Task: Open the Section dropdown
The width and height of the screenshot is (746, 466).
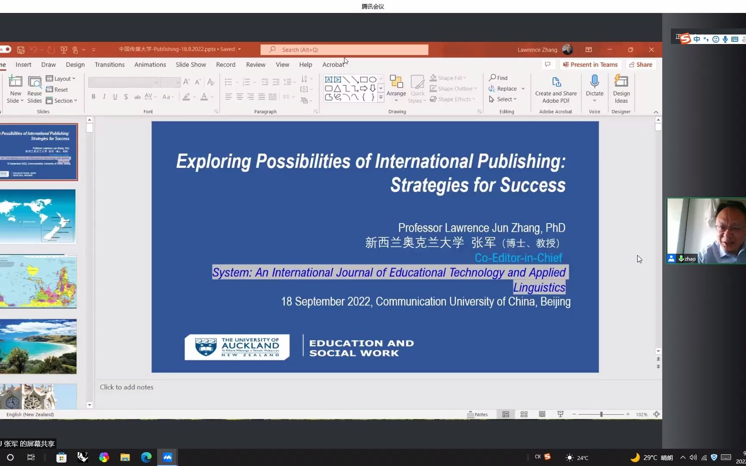Action: [62, 101]
